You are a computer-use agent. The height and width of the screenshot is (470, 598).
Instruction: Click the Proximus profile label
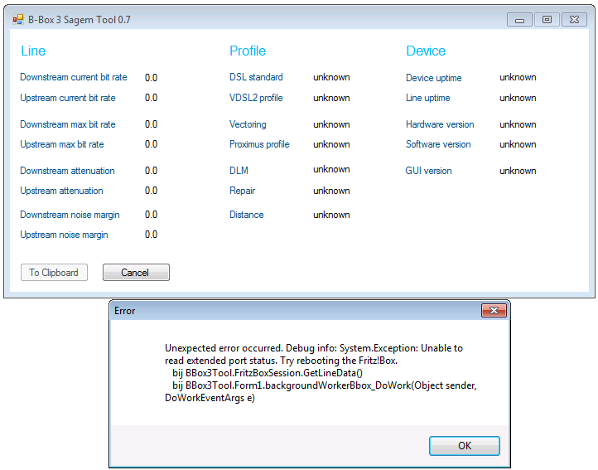point(259,144)
